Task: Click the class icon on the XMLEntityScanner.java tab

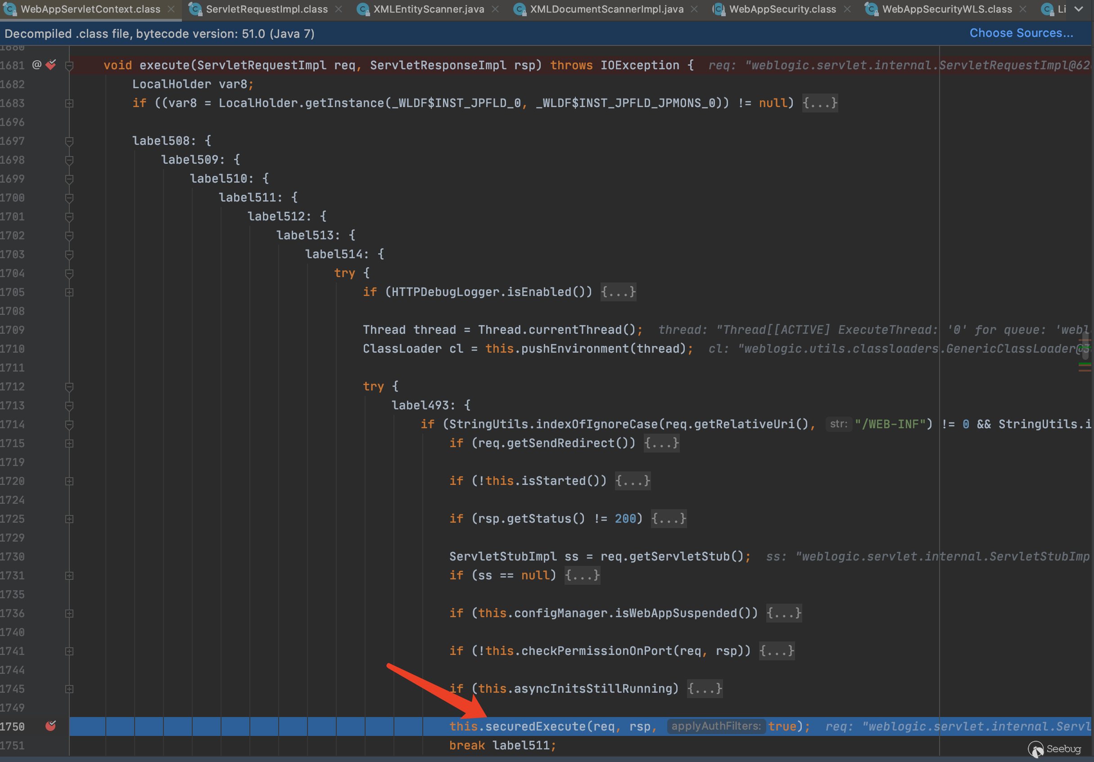Action: click(x=363, y=9)
